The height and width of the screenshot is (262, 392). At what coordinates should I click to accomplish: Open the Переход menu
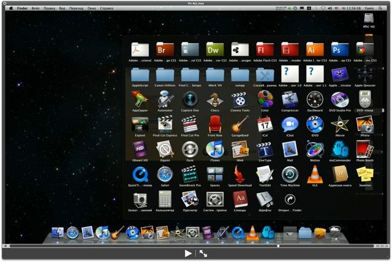(76, 8)
